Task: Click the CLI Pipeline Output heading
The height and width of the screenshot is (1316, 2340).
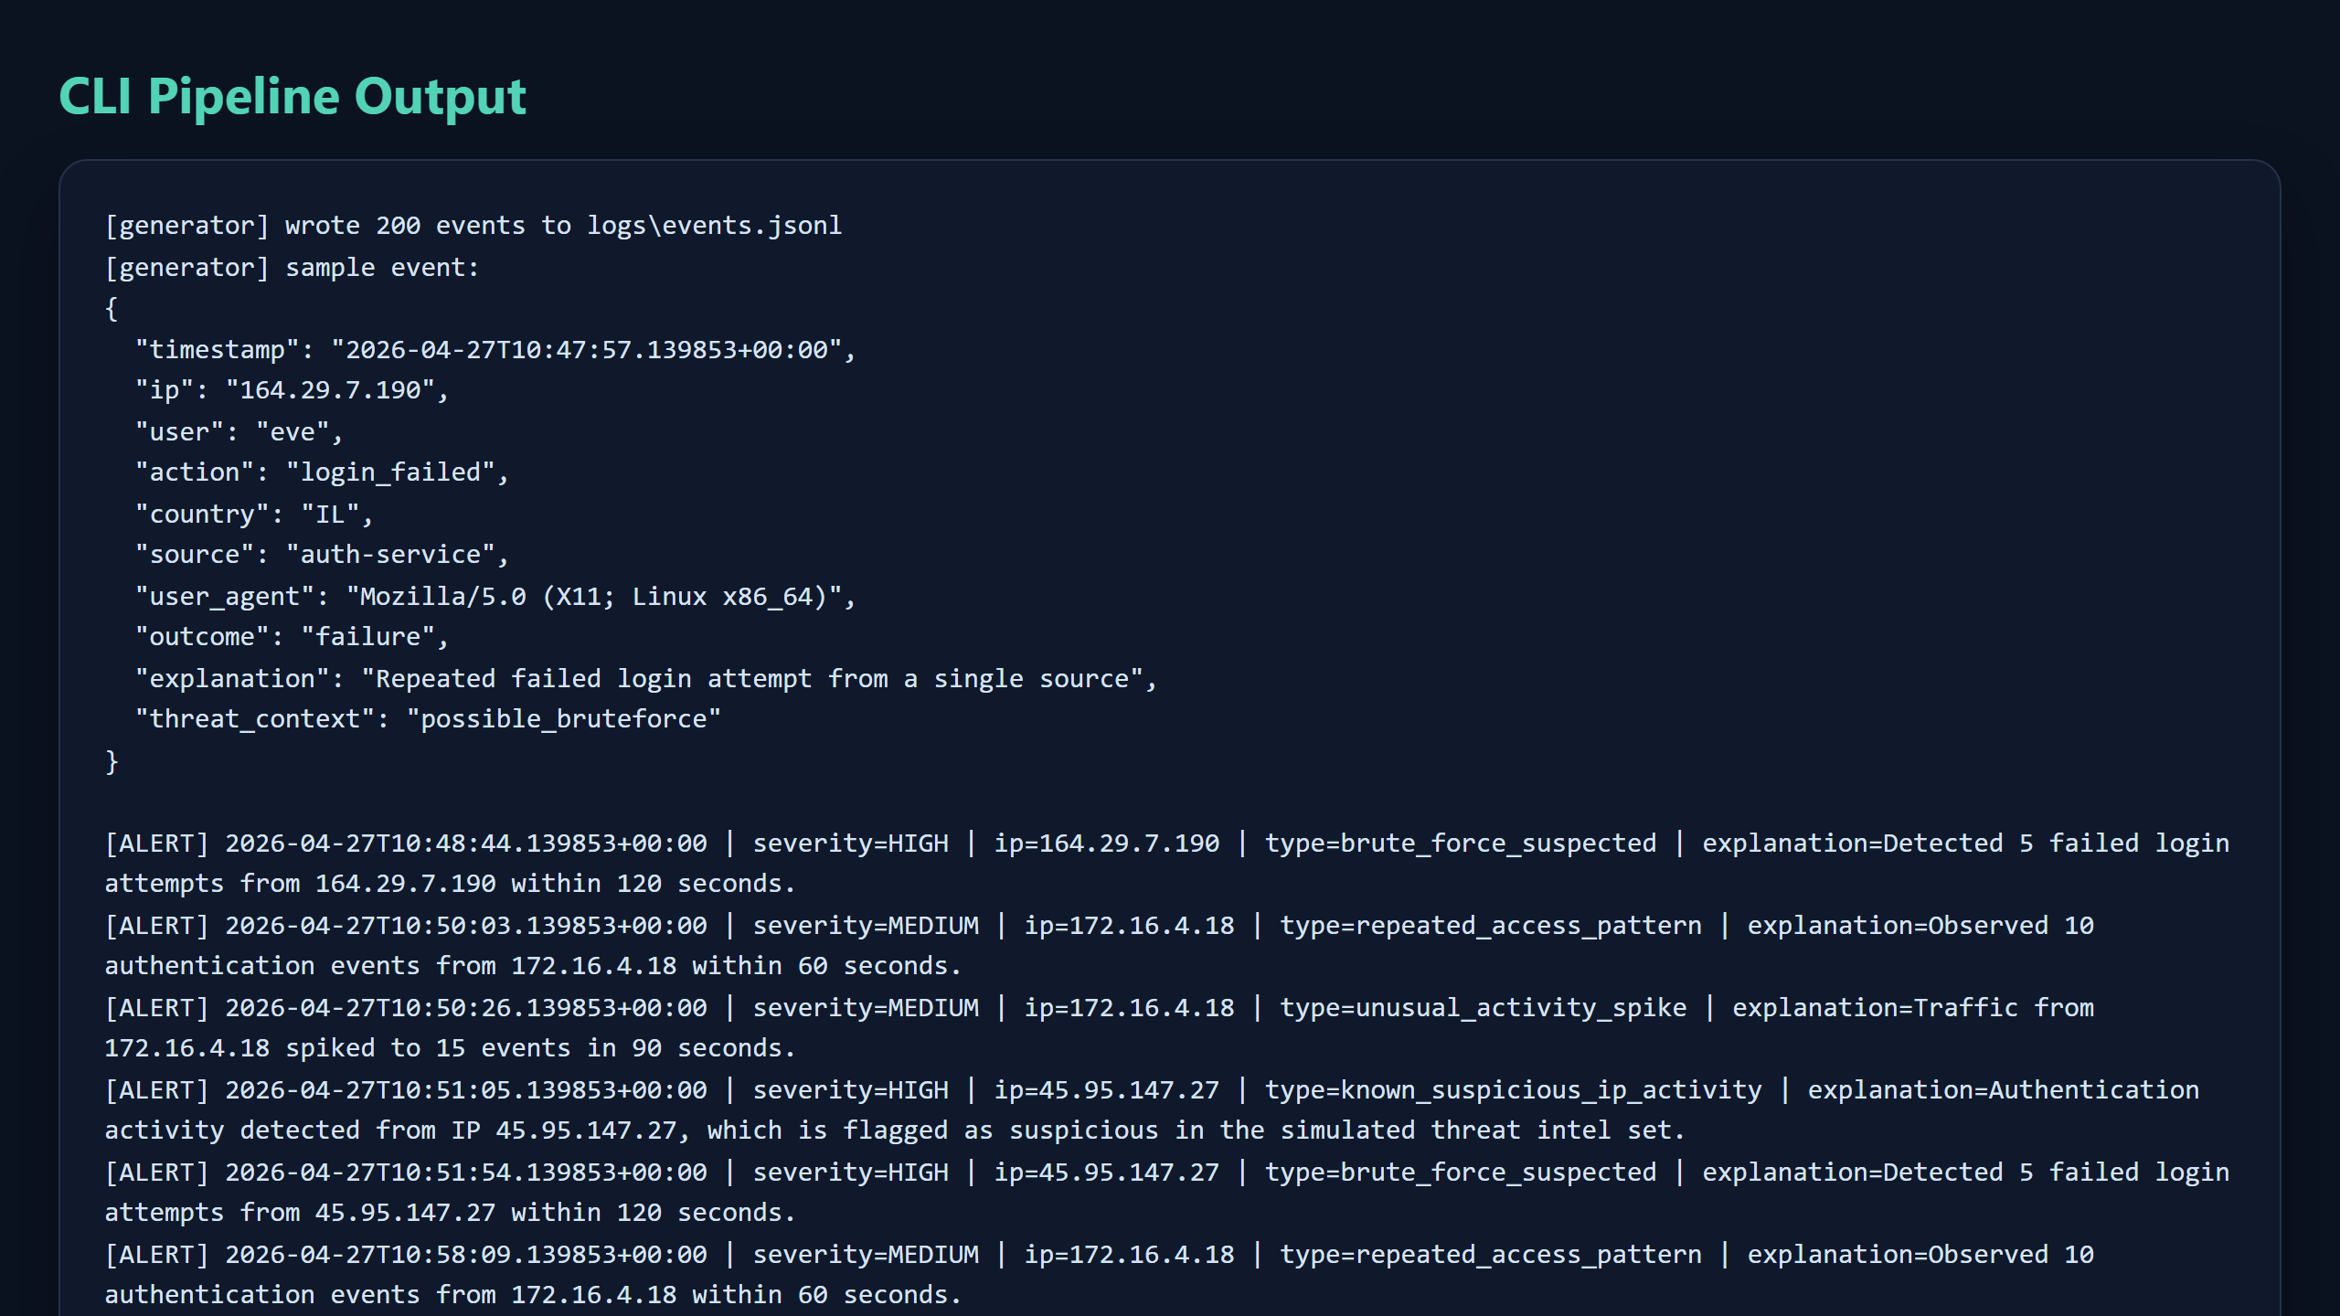Action: [x=291, y=95]
